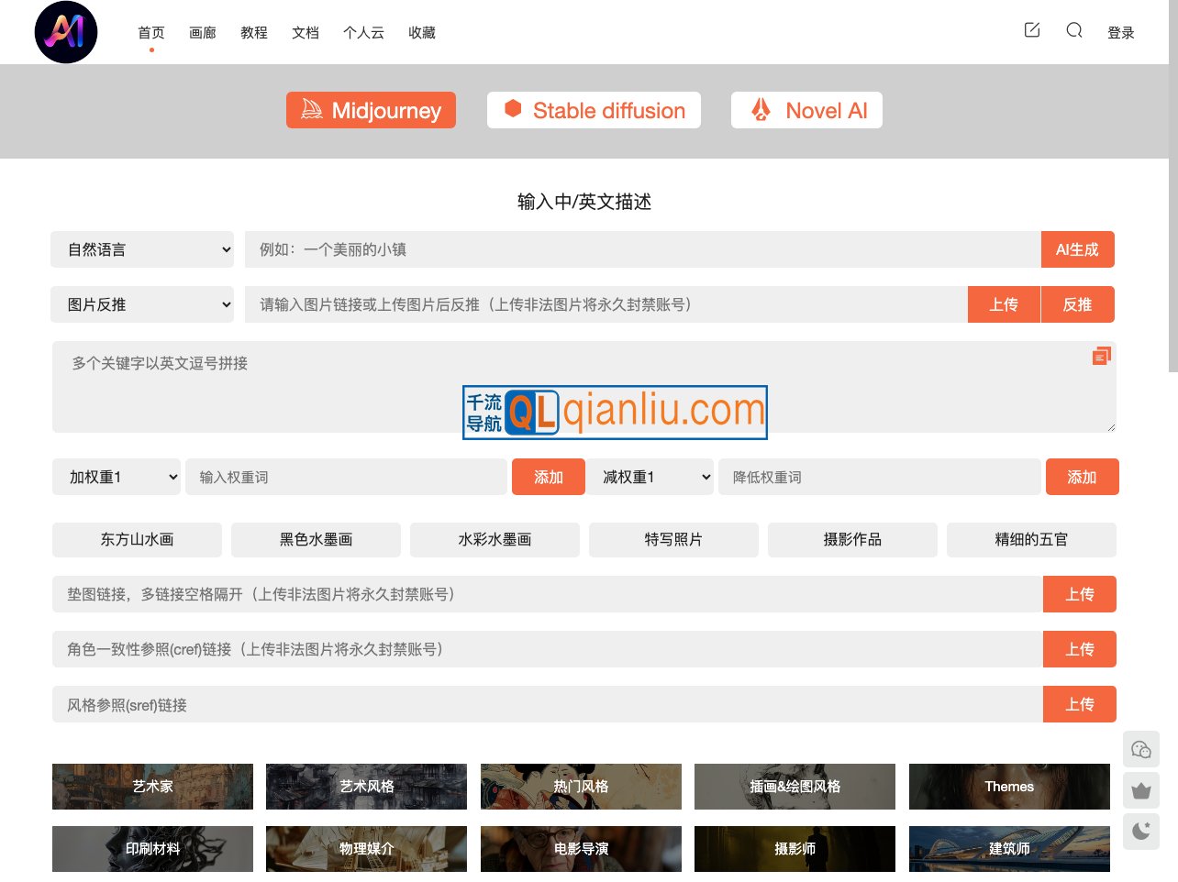Open the 减权重1 dropdown
The height and width of the screenshot is (882, 1178).
650,477
